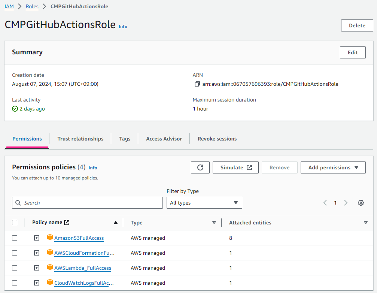
Task: Go to next page arrow in pagination
Action: pos(346,203)
